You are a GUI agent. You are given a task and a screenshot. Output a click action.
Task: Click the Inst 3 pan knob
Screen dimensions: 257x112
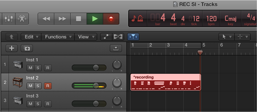click(x=117, y=101)
